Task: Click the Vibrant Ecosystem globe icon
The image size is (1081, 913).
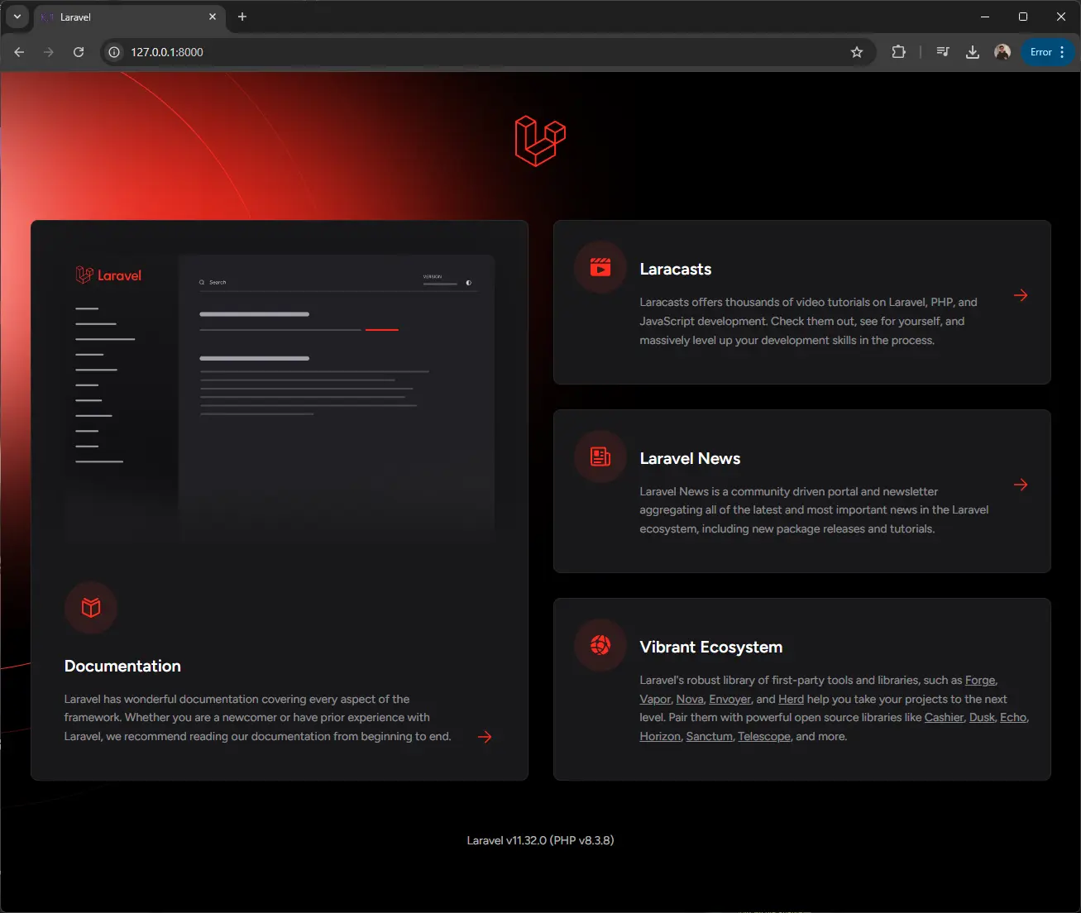Action: 600,645
